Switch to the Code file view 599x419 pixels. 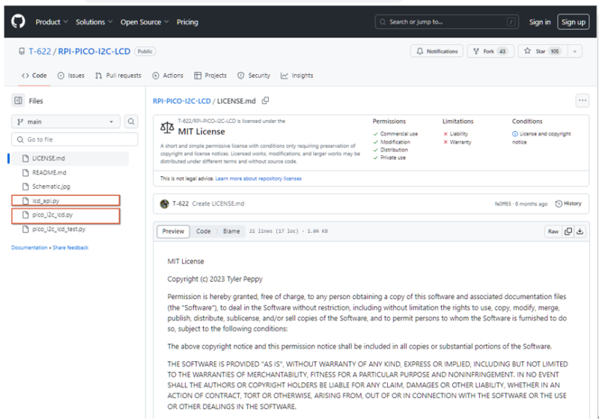click(x=203, y=232)
